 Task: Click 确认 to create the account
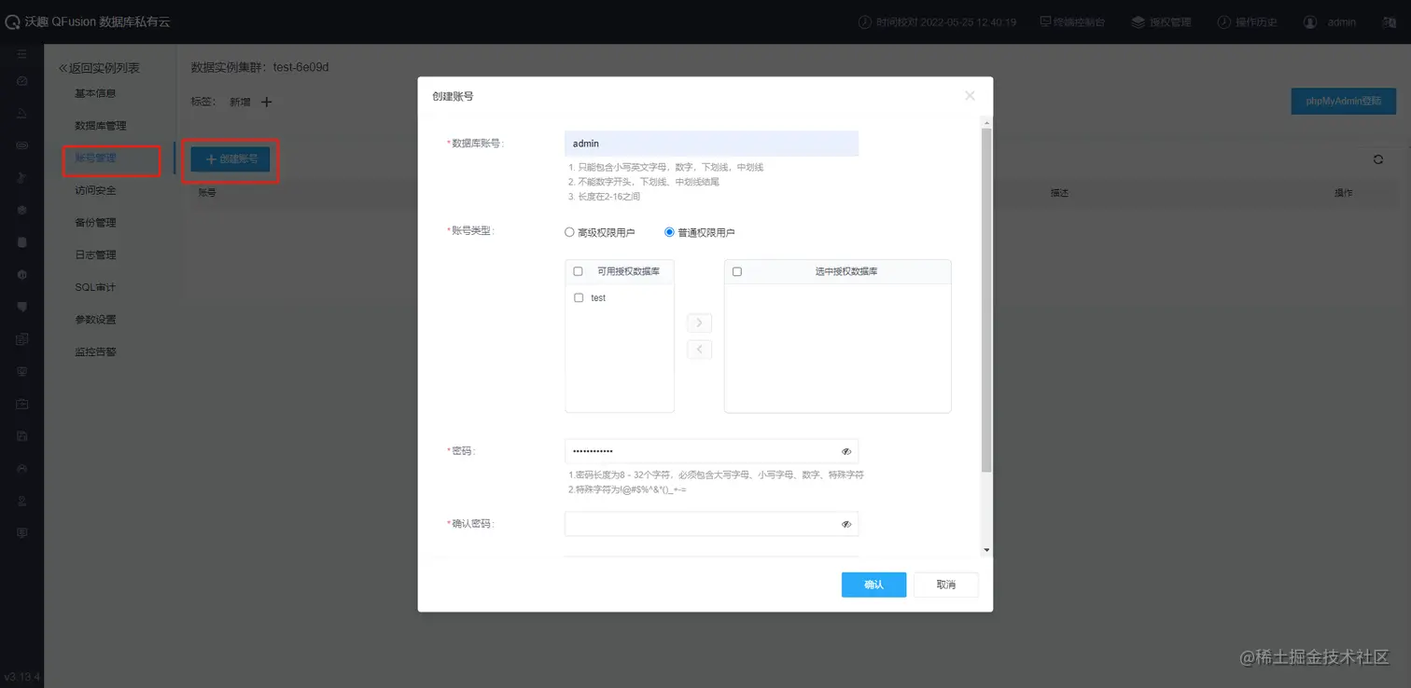coord(873,585)
